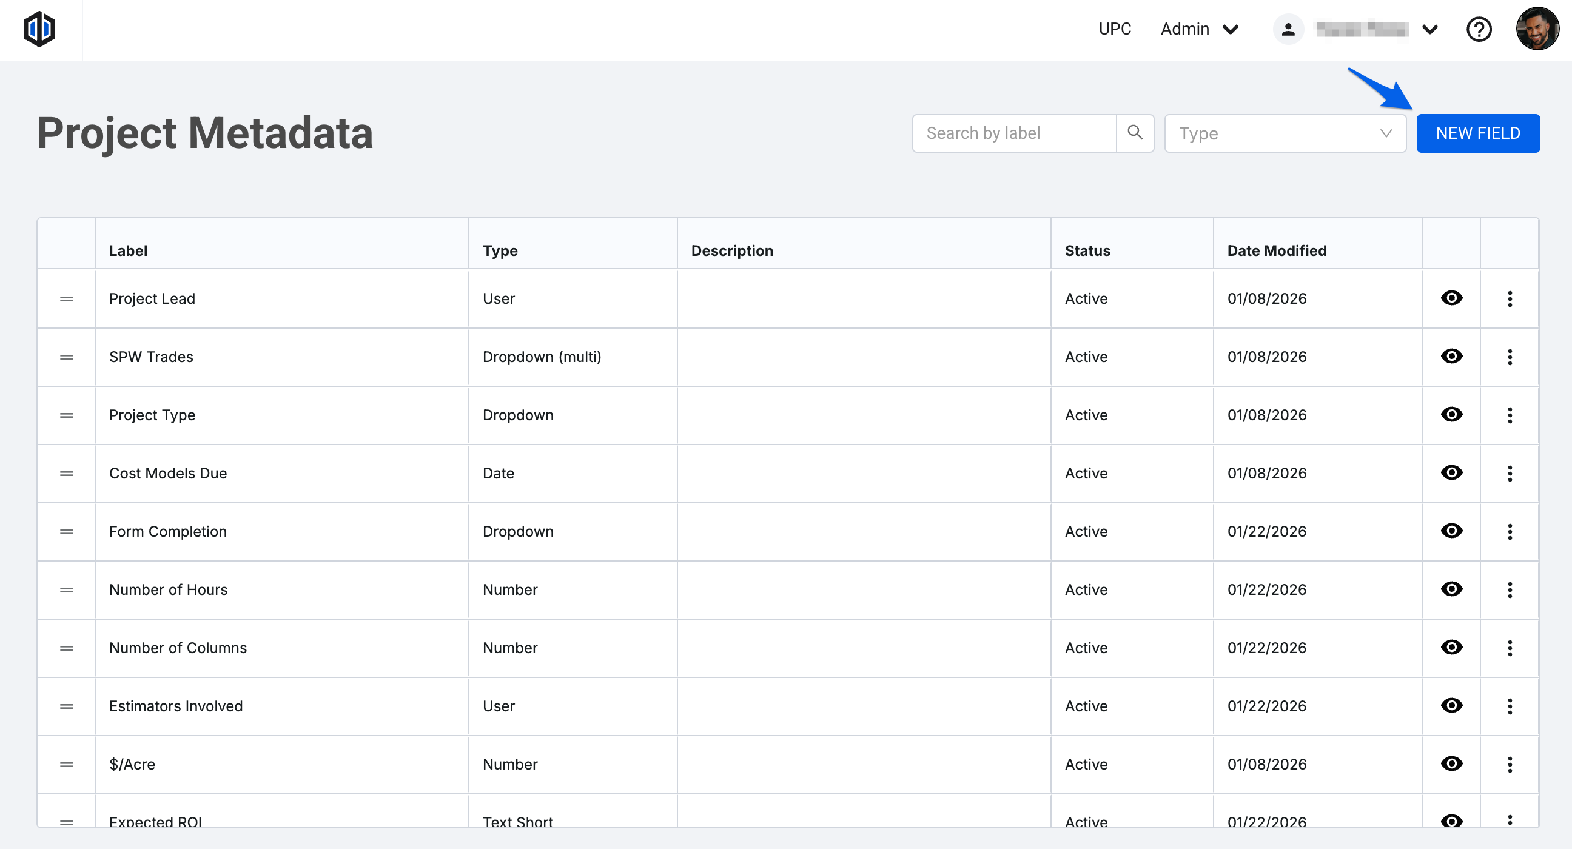The image size is (1572, 849).
Task: Sort by the Date Modified column header
Action: pos(1277,251)
